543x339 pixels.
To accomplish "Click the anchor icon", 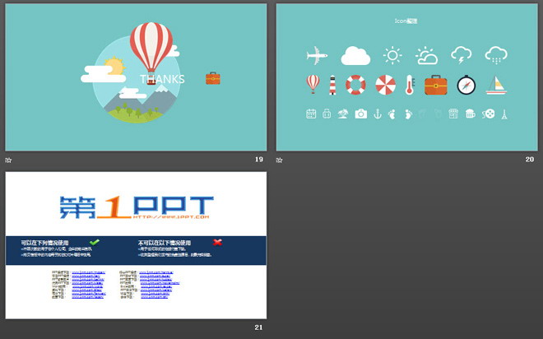I will (378, 114).
